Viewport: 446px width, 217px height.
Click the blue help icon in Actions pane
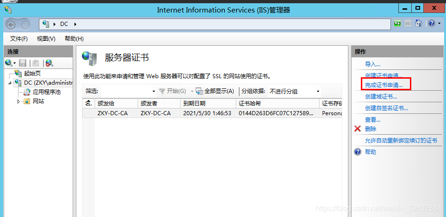click(x=358, y=152)
